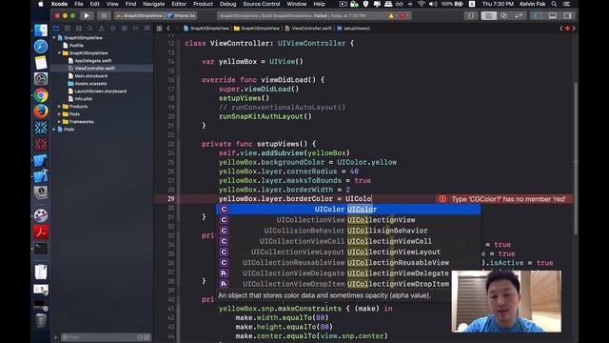Collapse the SnapKitSimpleView project root
The height and width of the screenshot is (343, 609).
coord(54,38)
